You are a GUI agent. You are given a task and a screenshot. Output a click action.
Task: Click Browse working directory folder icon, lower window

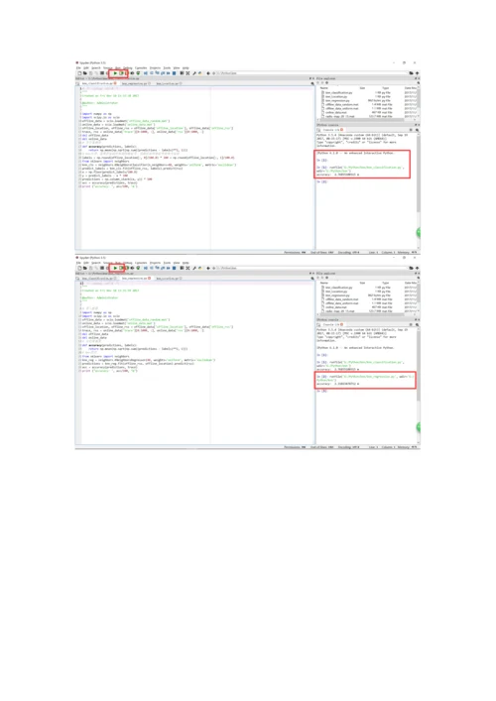coord(411,269)
